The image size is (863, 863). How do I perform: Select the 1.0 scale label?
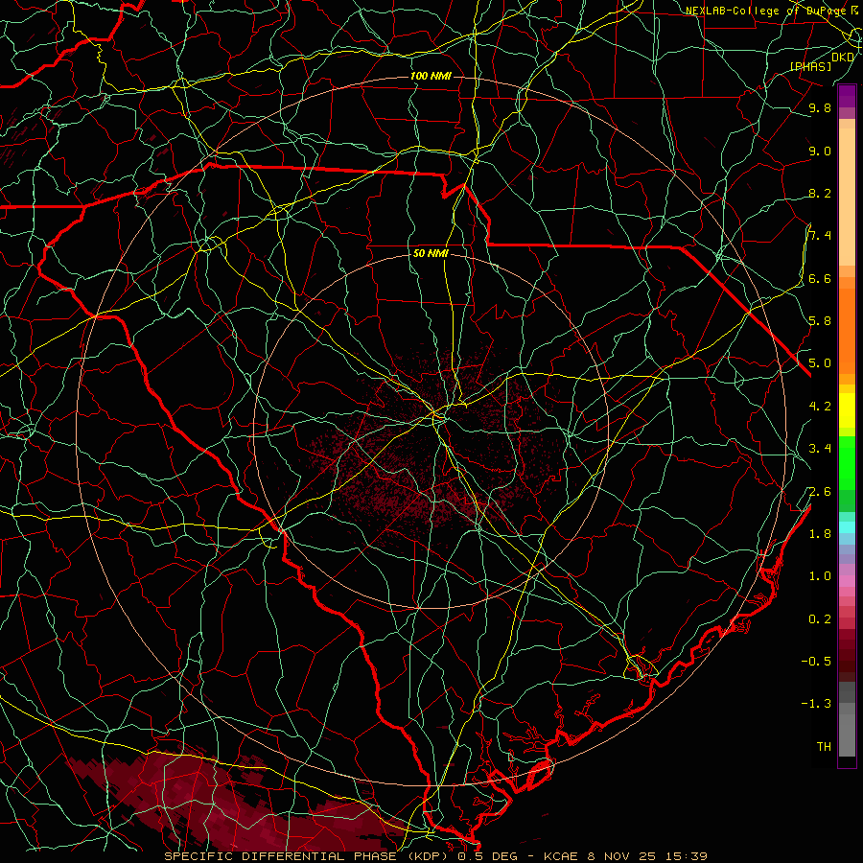click(820, 575)
